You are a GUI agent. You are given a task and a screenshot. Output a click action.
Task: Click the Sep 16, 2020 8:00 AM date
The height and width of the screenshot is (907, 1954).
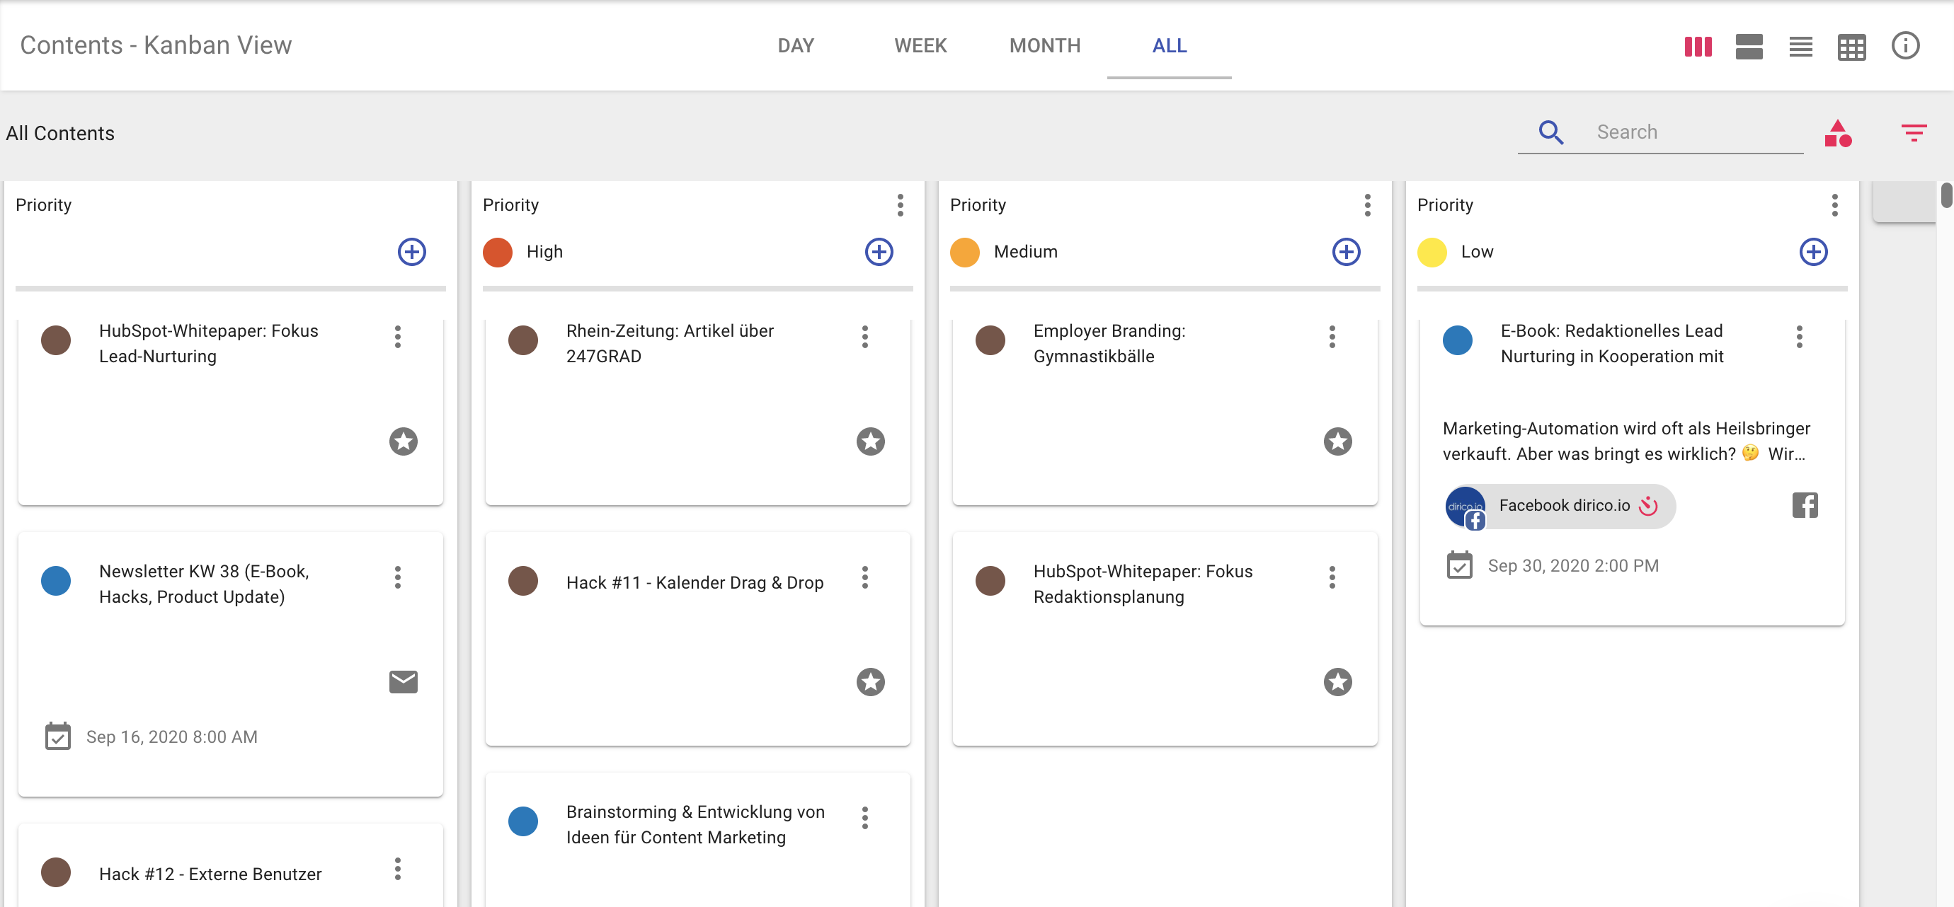pyautogui.click(x=171, y=736)
